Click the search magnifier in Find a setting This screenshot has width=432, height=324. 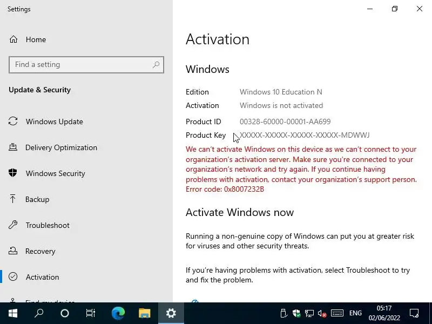156,64
